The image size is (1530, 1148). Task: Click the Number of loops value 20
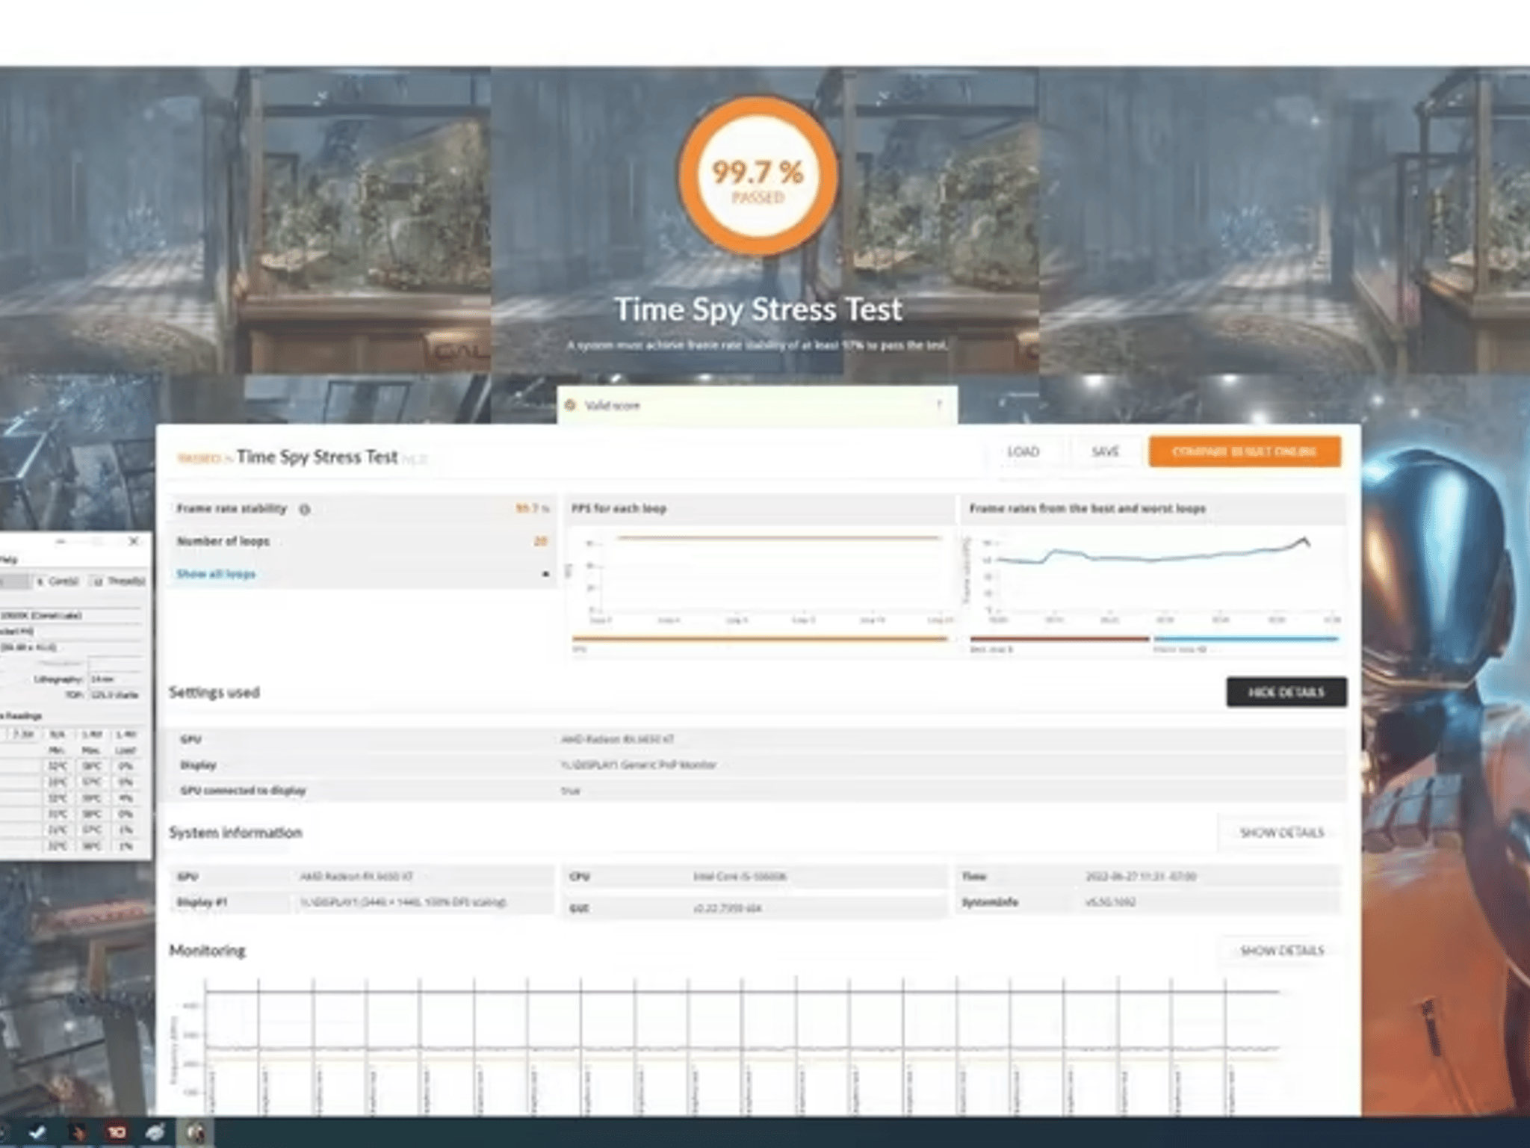pos(541,541)
